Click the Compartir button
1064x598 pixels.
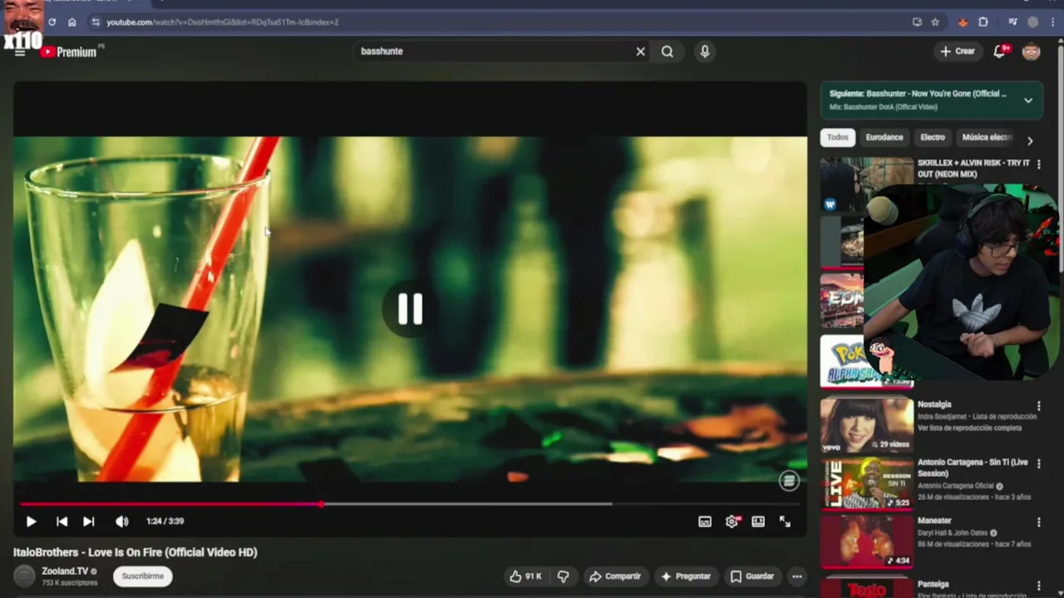(615, 576)
